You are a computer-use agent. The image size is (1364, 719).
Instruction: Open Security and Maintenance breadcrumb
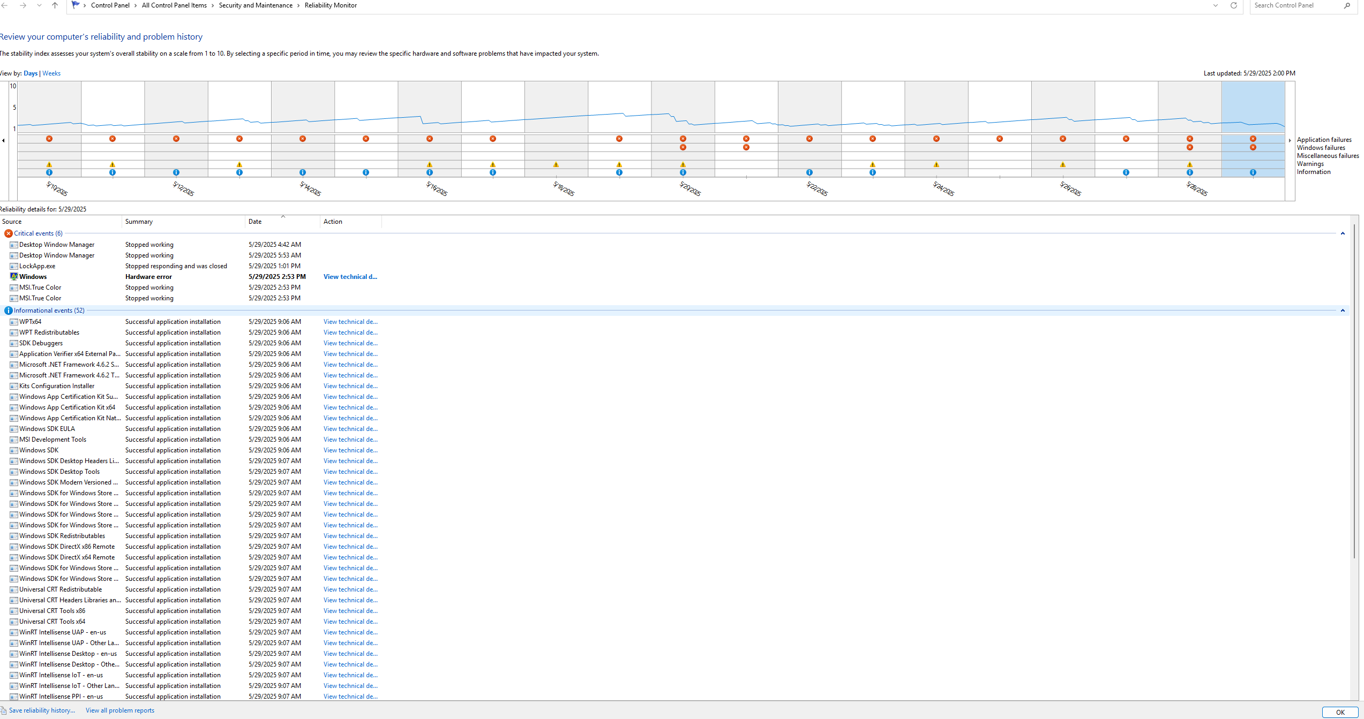[x=256, y=5]
